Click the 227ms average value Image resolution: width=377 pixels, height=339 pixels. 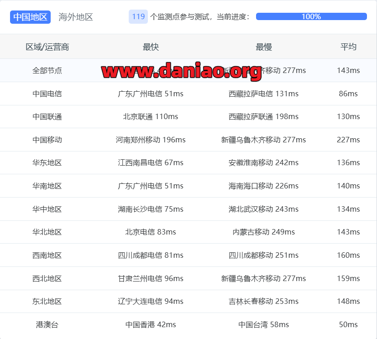(348, 140)
